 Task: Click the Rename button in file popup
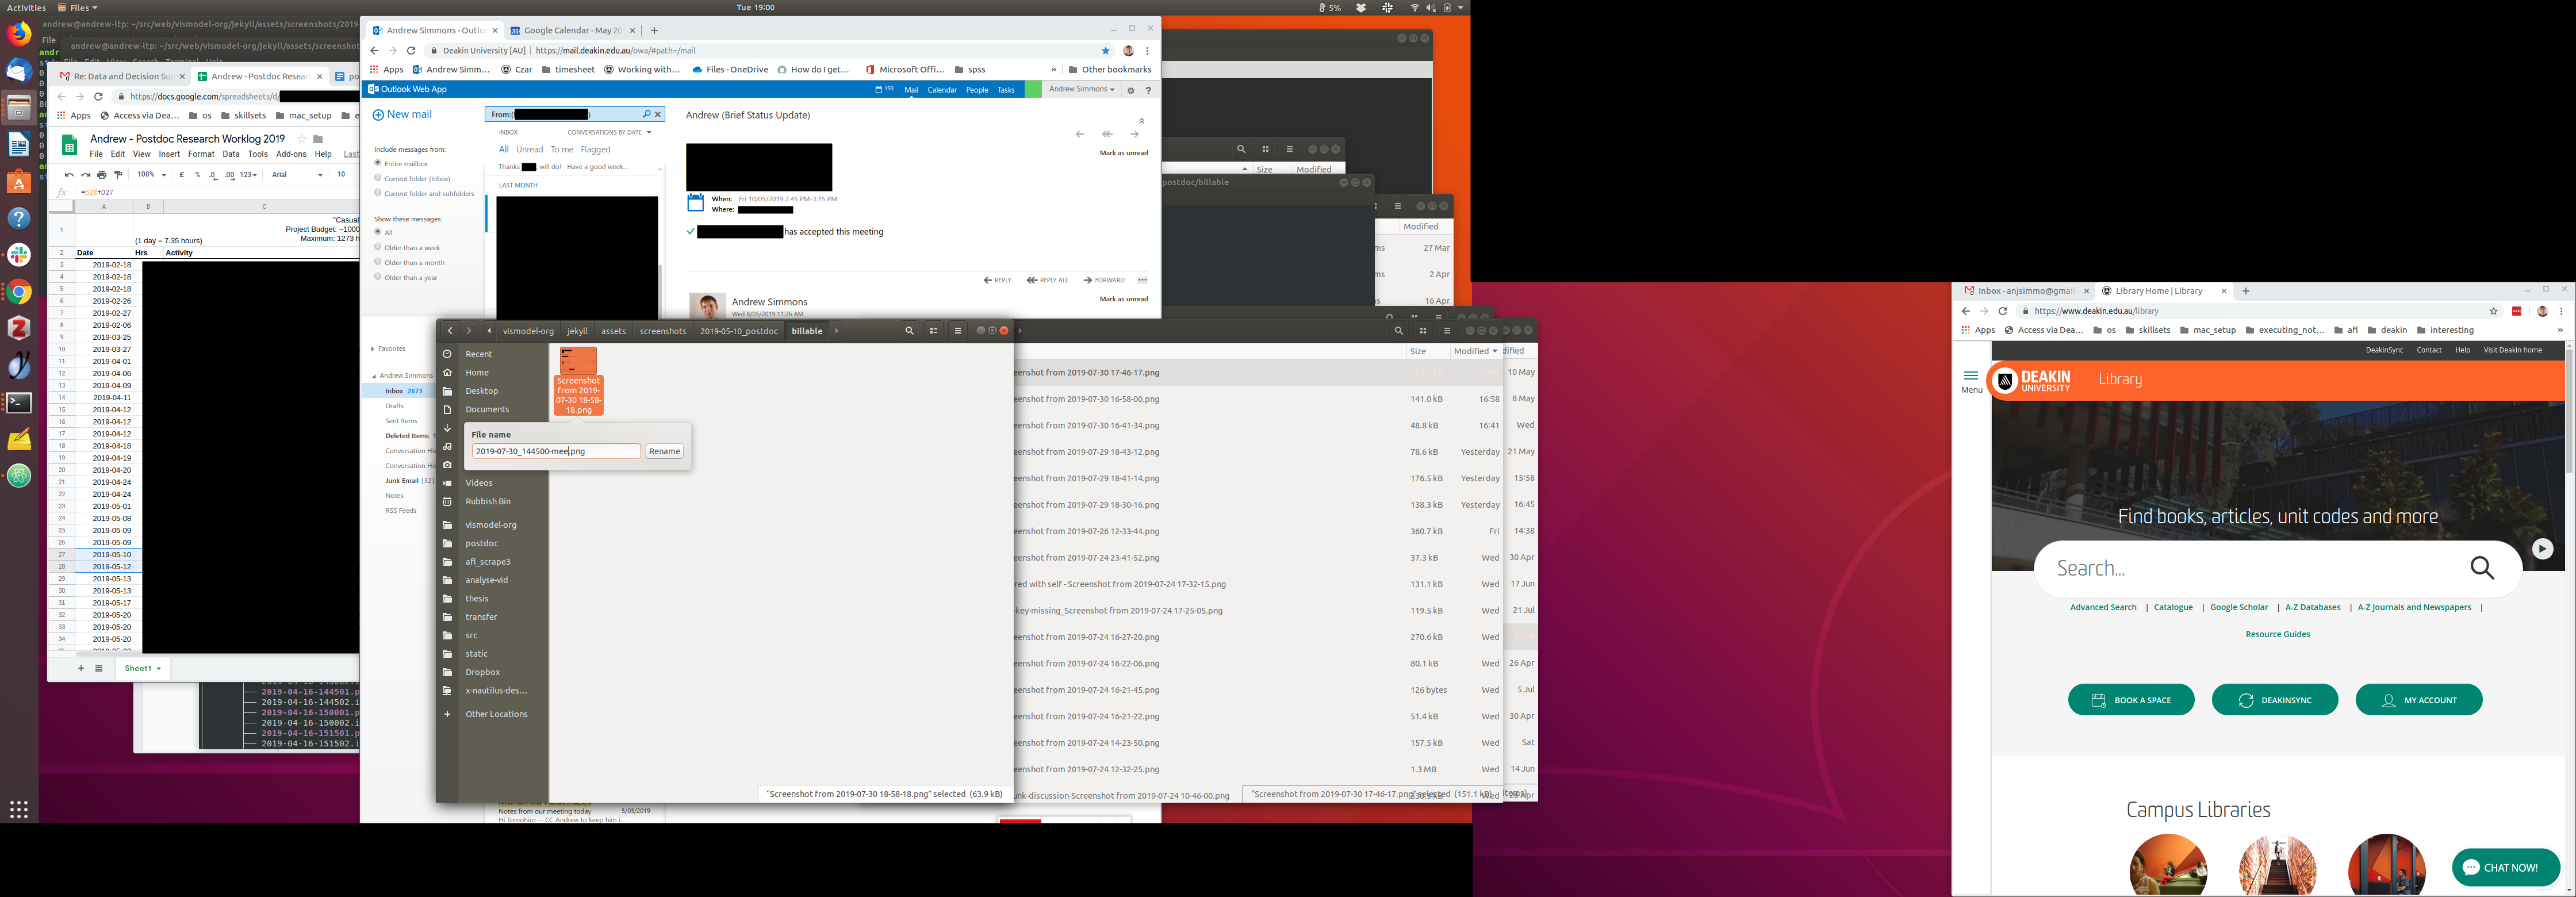664,451
